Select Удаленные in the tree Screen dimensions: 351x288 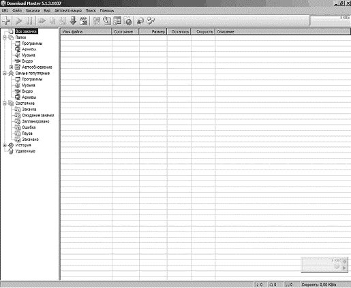click(25, 151)
